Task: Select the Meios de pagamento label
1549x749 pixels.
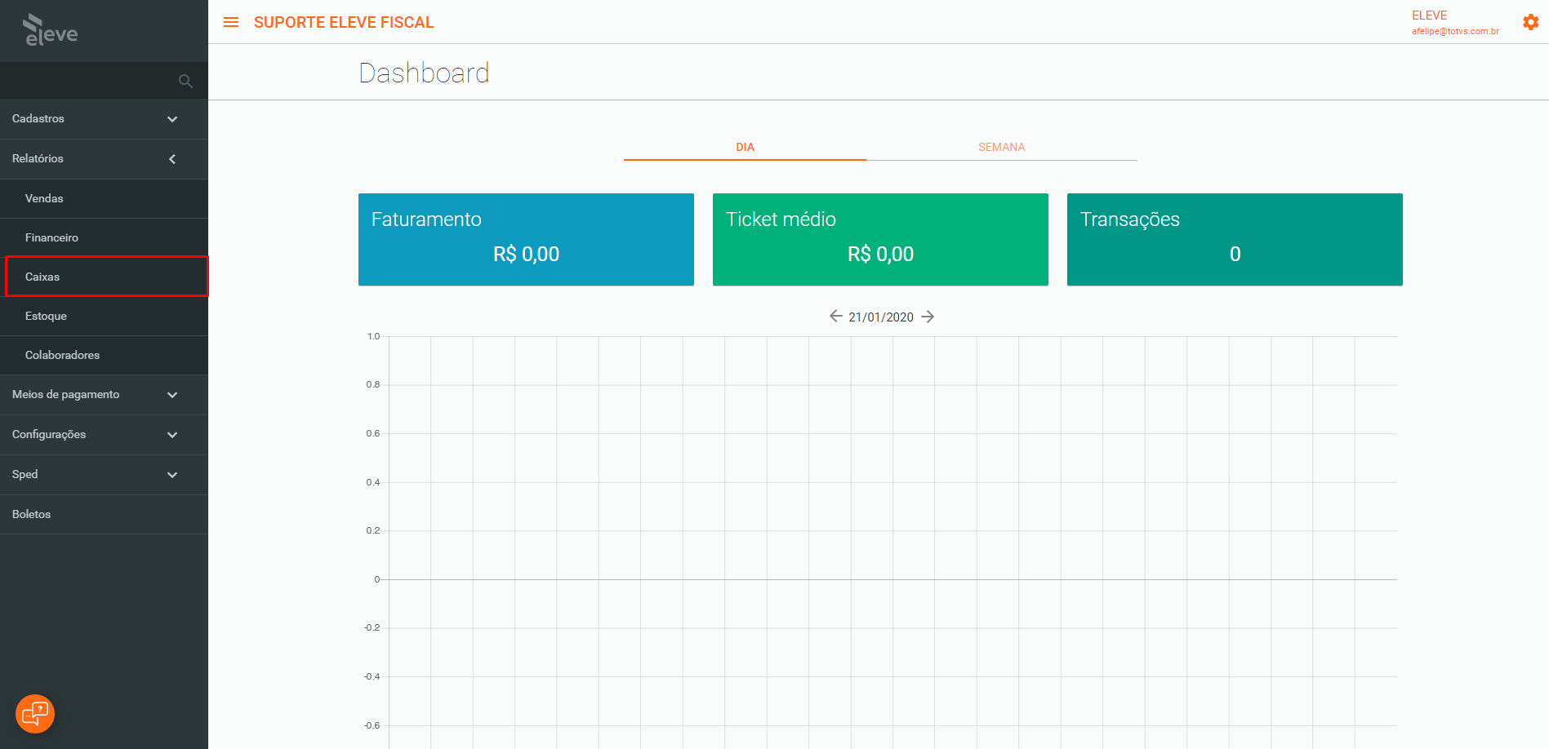Action: tap(65, 394)
